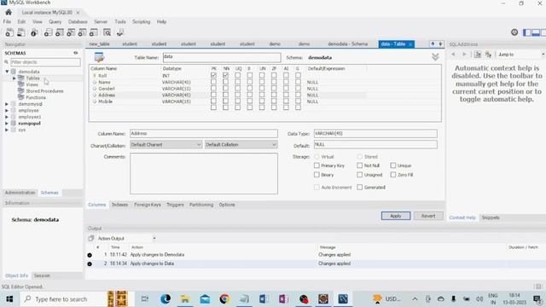Expand the employee schema
The width and height of the screenshot is (546, 307).
(x=7, y=110)
